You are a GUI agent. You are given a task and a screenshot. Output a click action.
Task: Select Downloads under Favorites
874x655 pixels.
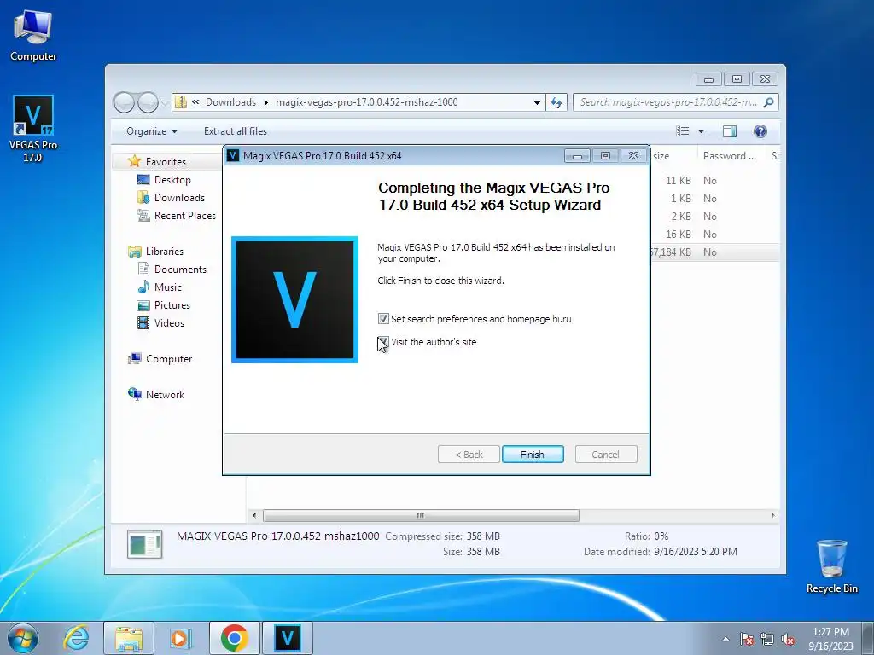(179, 197)
